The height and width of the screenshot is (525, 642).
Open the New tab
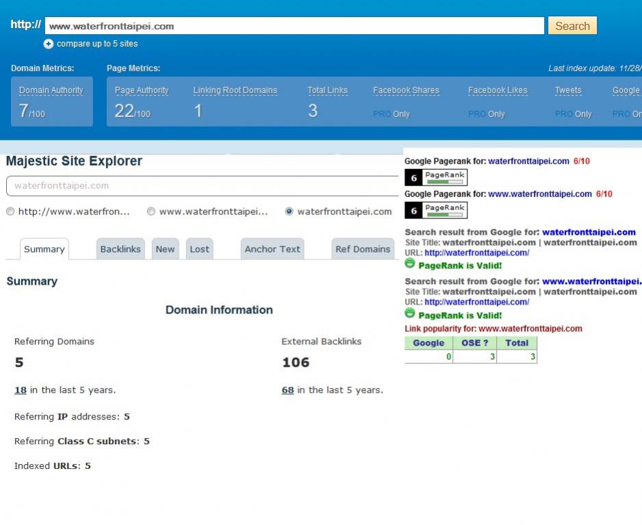[165, 249]
